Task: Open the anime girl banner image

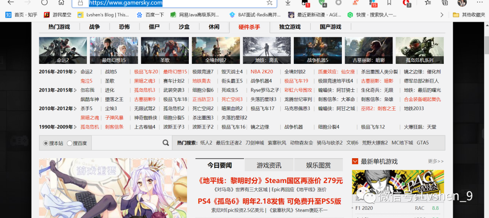Action: (113, 188)
